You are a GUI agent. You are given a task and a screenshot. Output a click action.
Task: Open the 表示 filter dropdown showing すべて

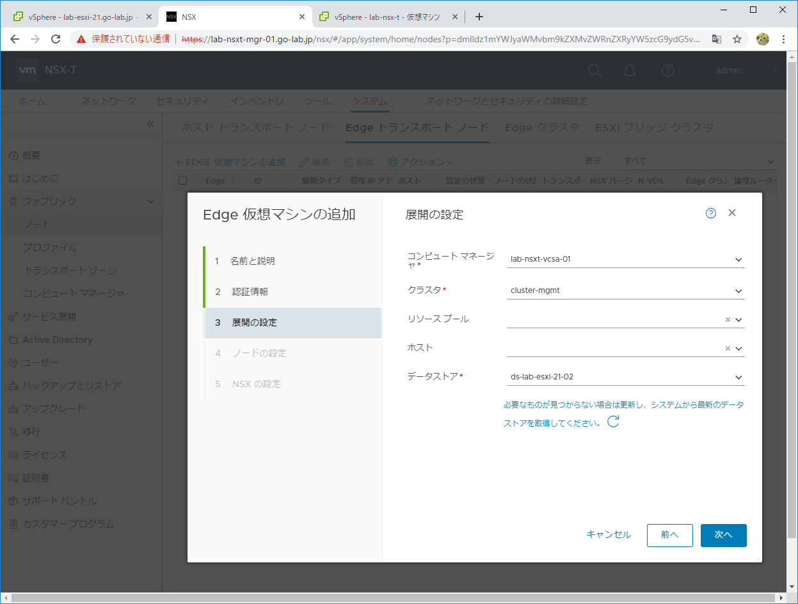coord(699,161)
